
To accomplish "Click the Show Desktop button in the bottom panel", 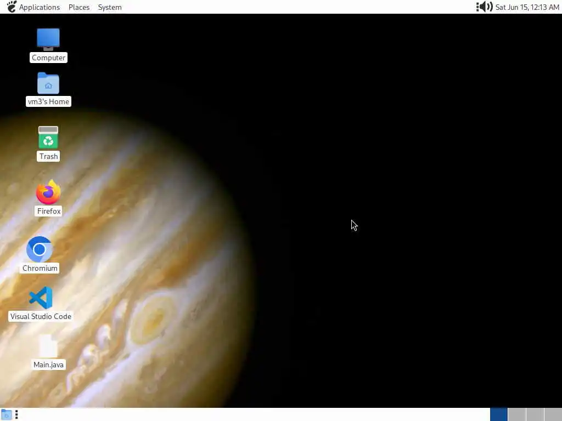I will click(x=7, y=414).
